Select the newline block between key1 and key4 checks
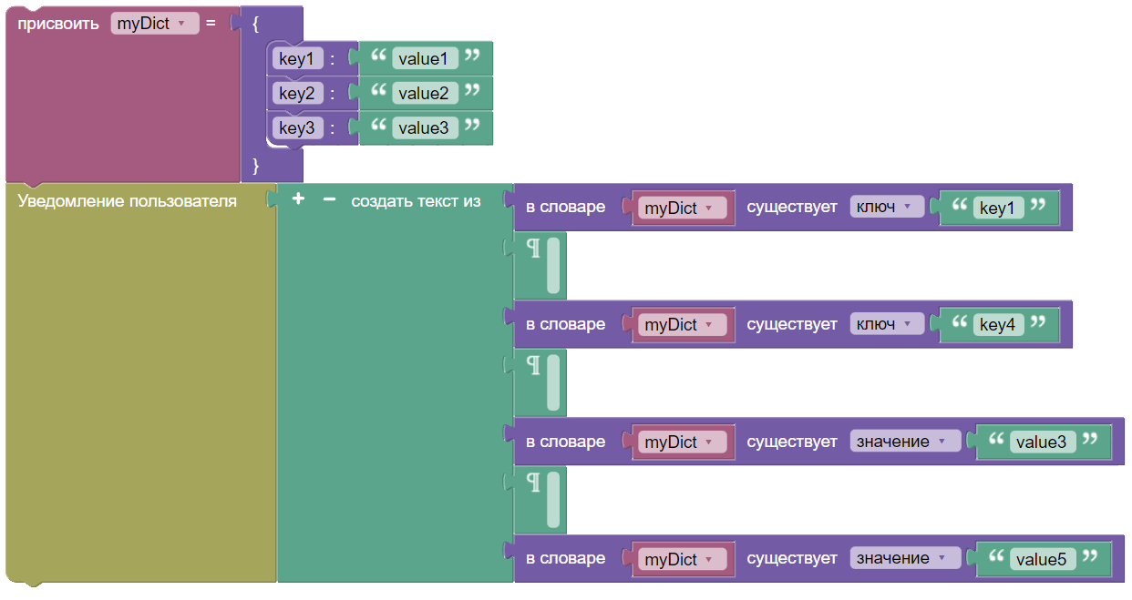 (540, 266)
